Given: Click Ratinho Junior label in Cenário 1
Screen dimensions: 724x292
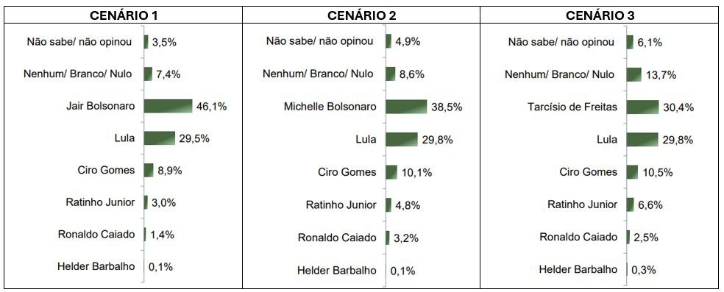Looking at the screenshot, I should coord(101,202).
